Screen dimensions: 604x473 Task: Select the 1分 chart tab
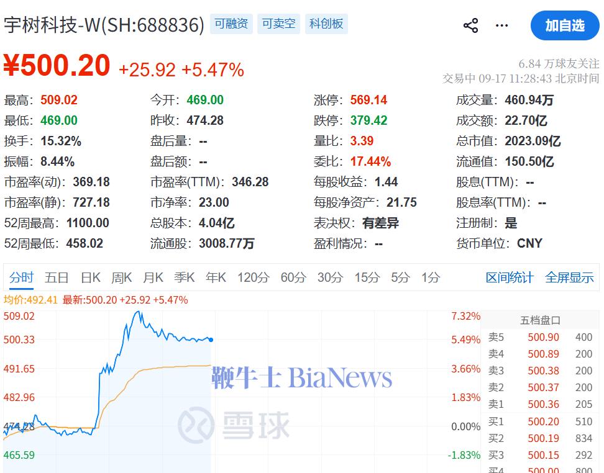tap(430, 277)
